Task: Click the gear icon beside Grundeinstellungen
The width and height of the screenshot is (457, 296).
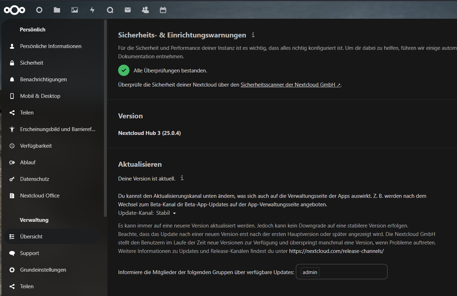Action: pyautogui.click(x=12, y=270)
